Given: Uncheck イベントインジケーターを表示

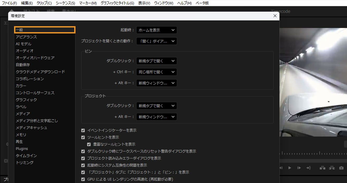Looking at the screenshot, I should click(x=83, y=130).
